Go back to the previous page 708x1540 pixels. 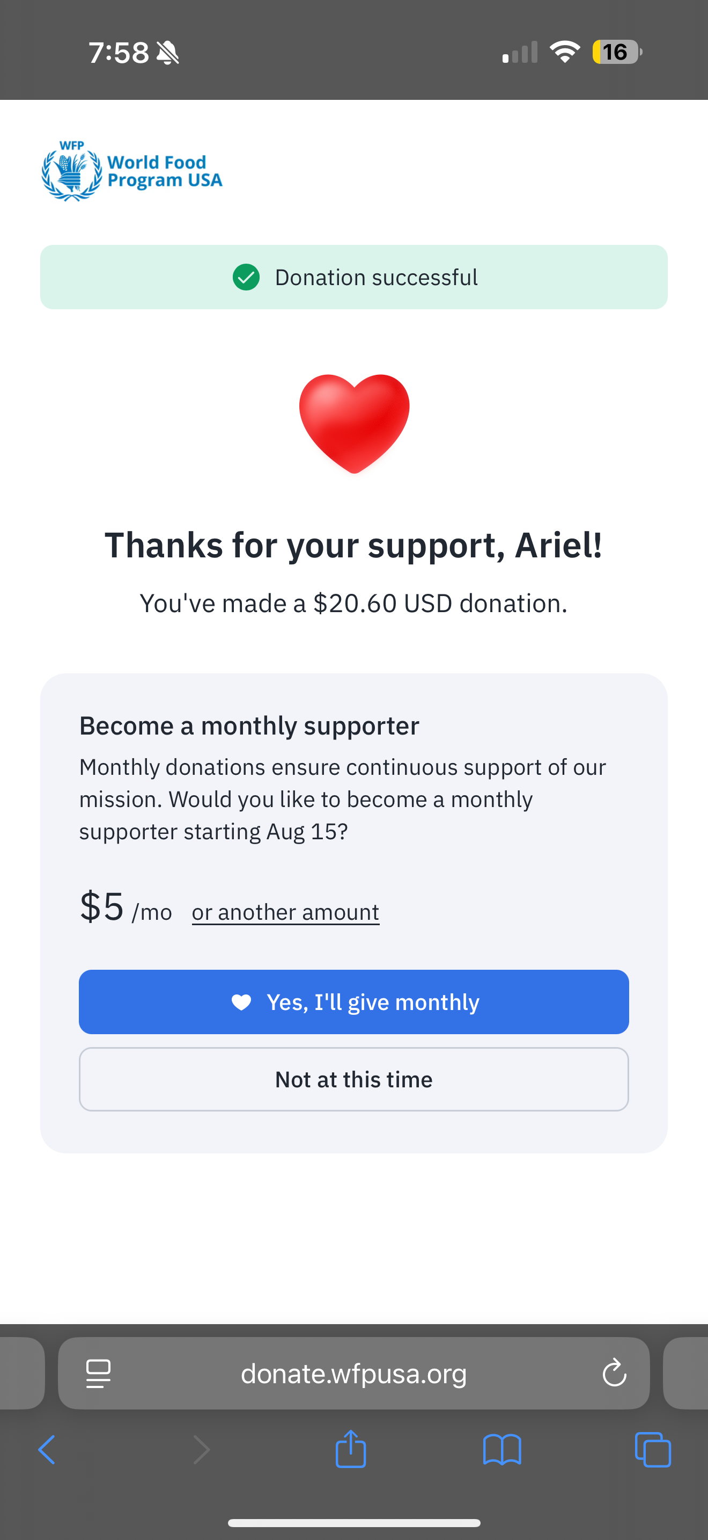point(47,1450)
